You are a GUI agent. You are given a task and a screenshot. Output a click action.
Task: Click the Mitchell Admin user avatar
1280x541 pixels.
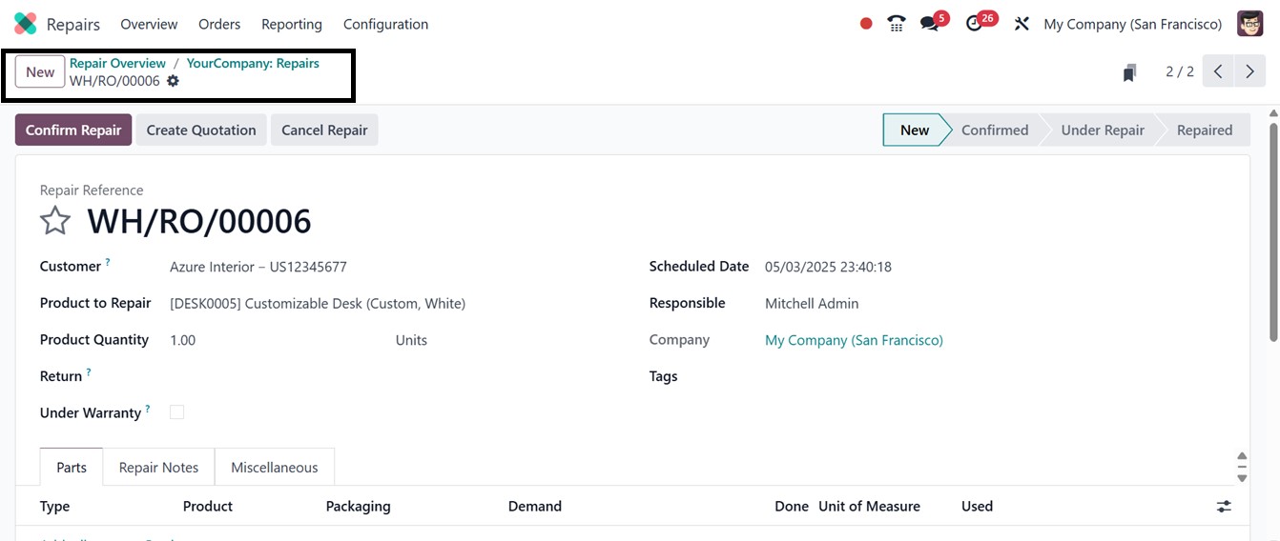click(x=1249, y=24)
